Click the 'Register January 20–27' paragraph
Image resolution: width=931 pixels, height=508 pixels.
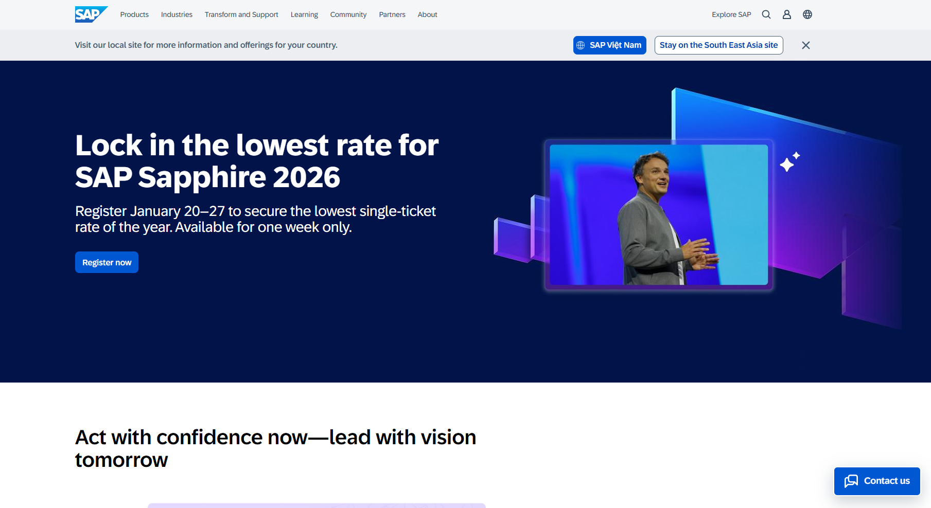(x=255, y=219)
